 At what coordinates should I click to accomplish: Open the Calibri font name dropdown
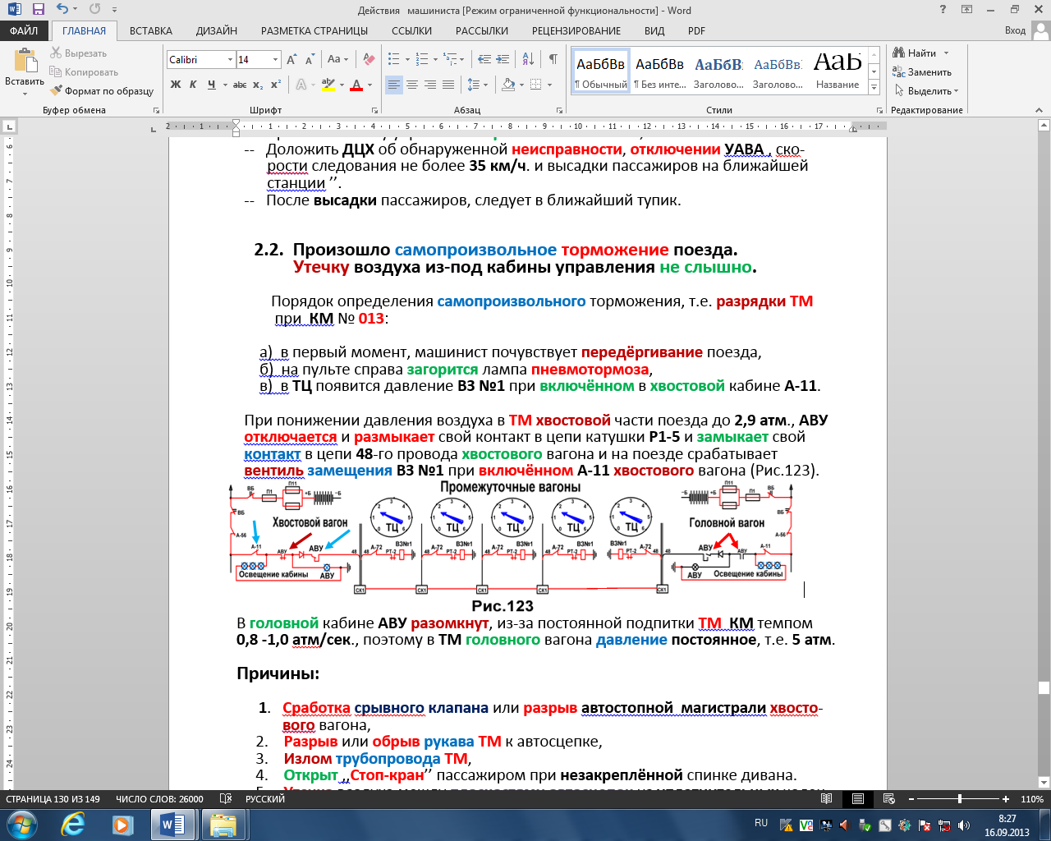coord(229,60)
